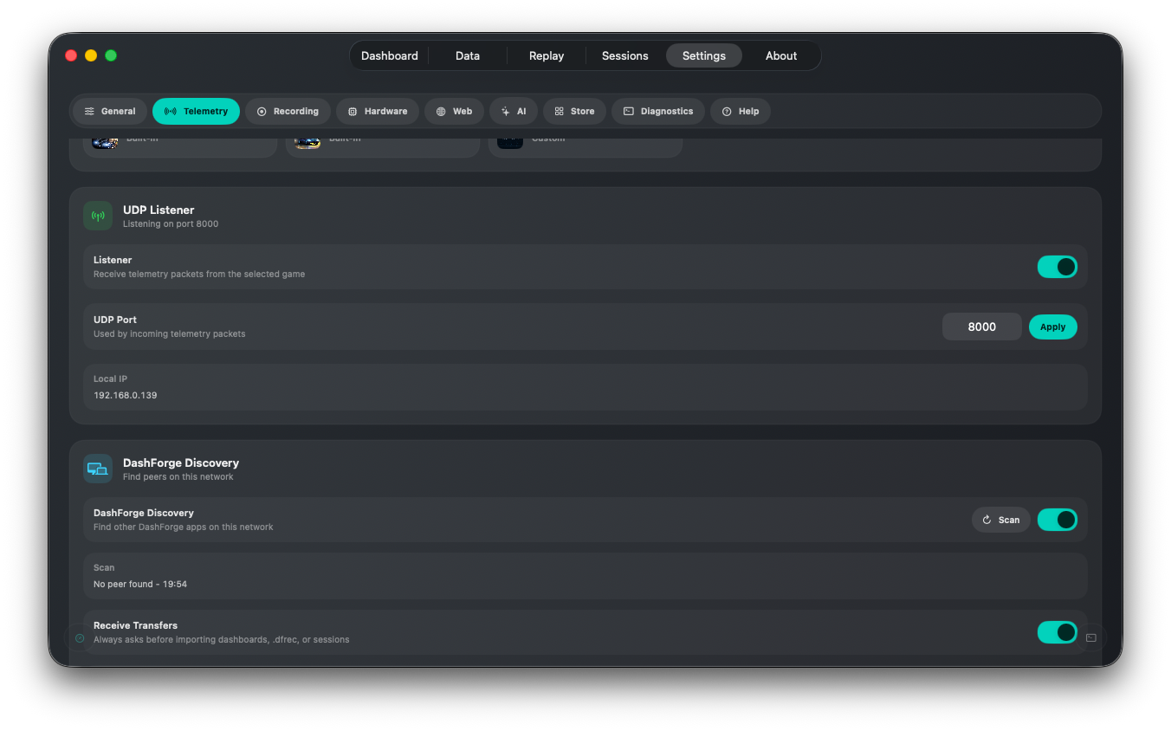Disable the DashForge Discovery toggle

pyautogui.click(x=1058, y=520)
